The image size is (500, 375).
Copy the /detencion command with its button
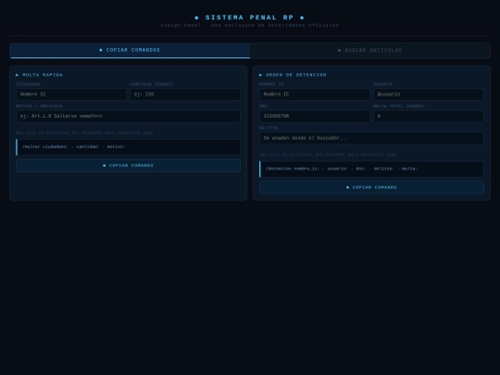tap(371, 187)
